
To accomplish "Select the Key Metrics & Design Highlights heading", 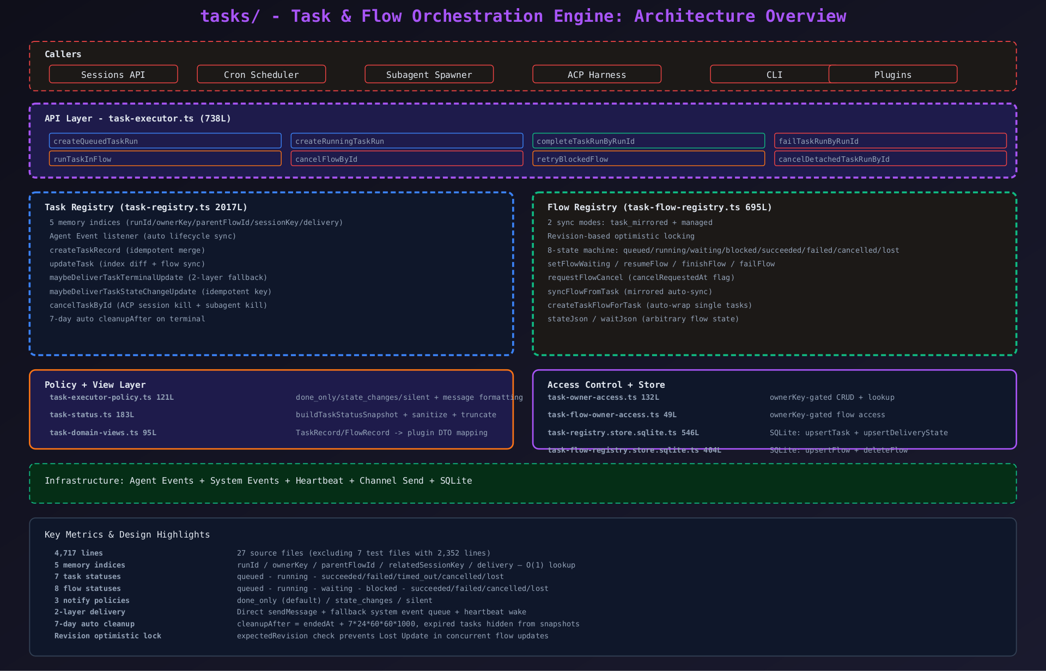I will coord(127,535).
